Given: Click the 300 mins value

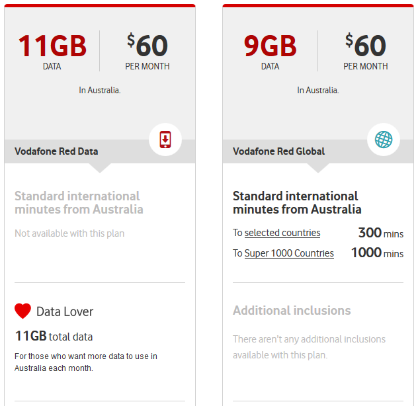Looking at the screenshot, I should coord(381,233).
